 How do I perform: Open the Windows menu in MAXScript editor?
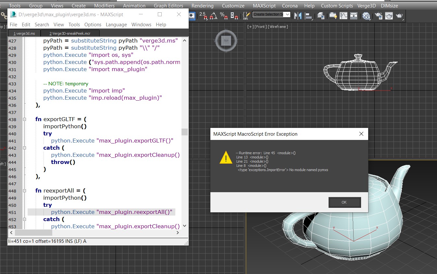(141, 25)
